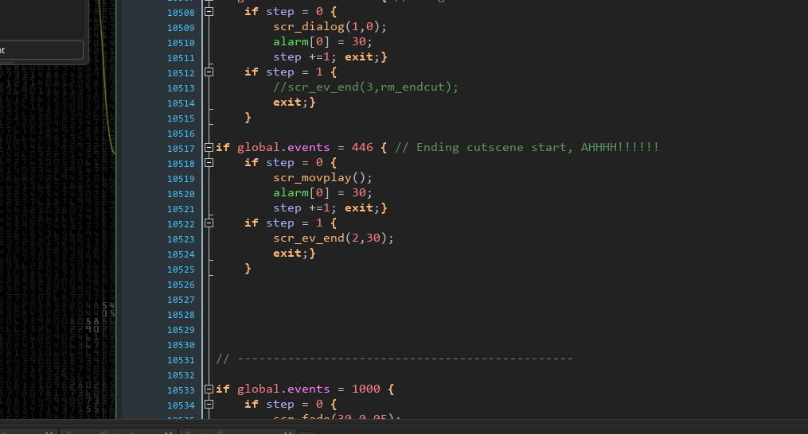808x434 pixels.
Task: Toggle the fold marker at line 10522
Action: [x=209, y=223]
